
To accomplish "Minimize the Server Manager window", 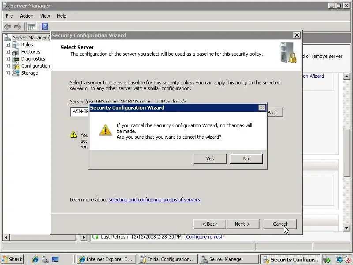I will [331, 6].
